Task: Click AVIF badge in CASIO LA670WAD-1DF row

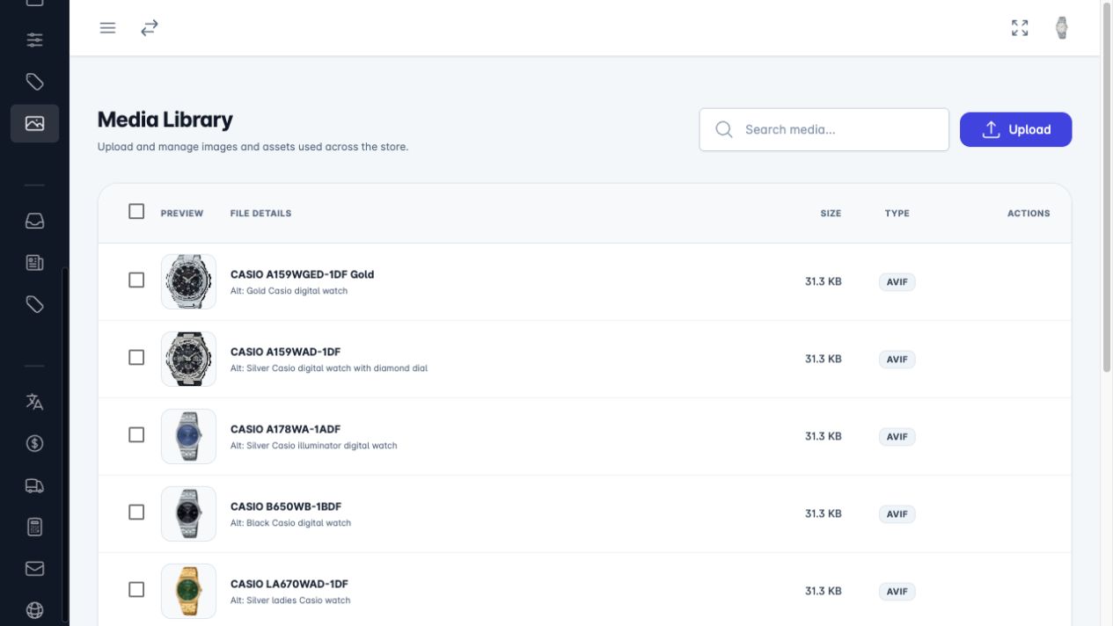Action: [x=897, y=592]
